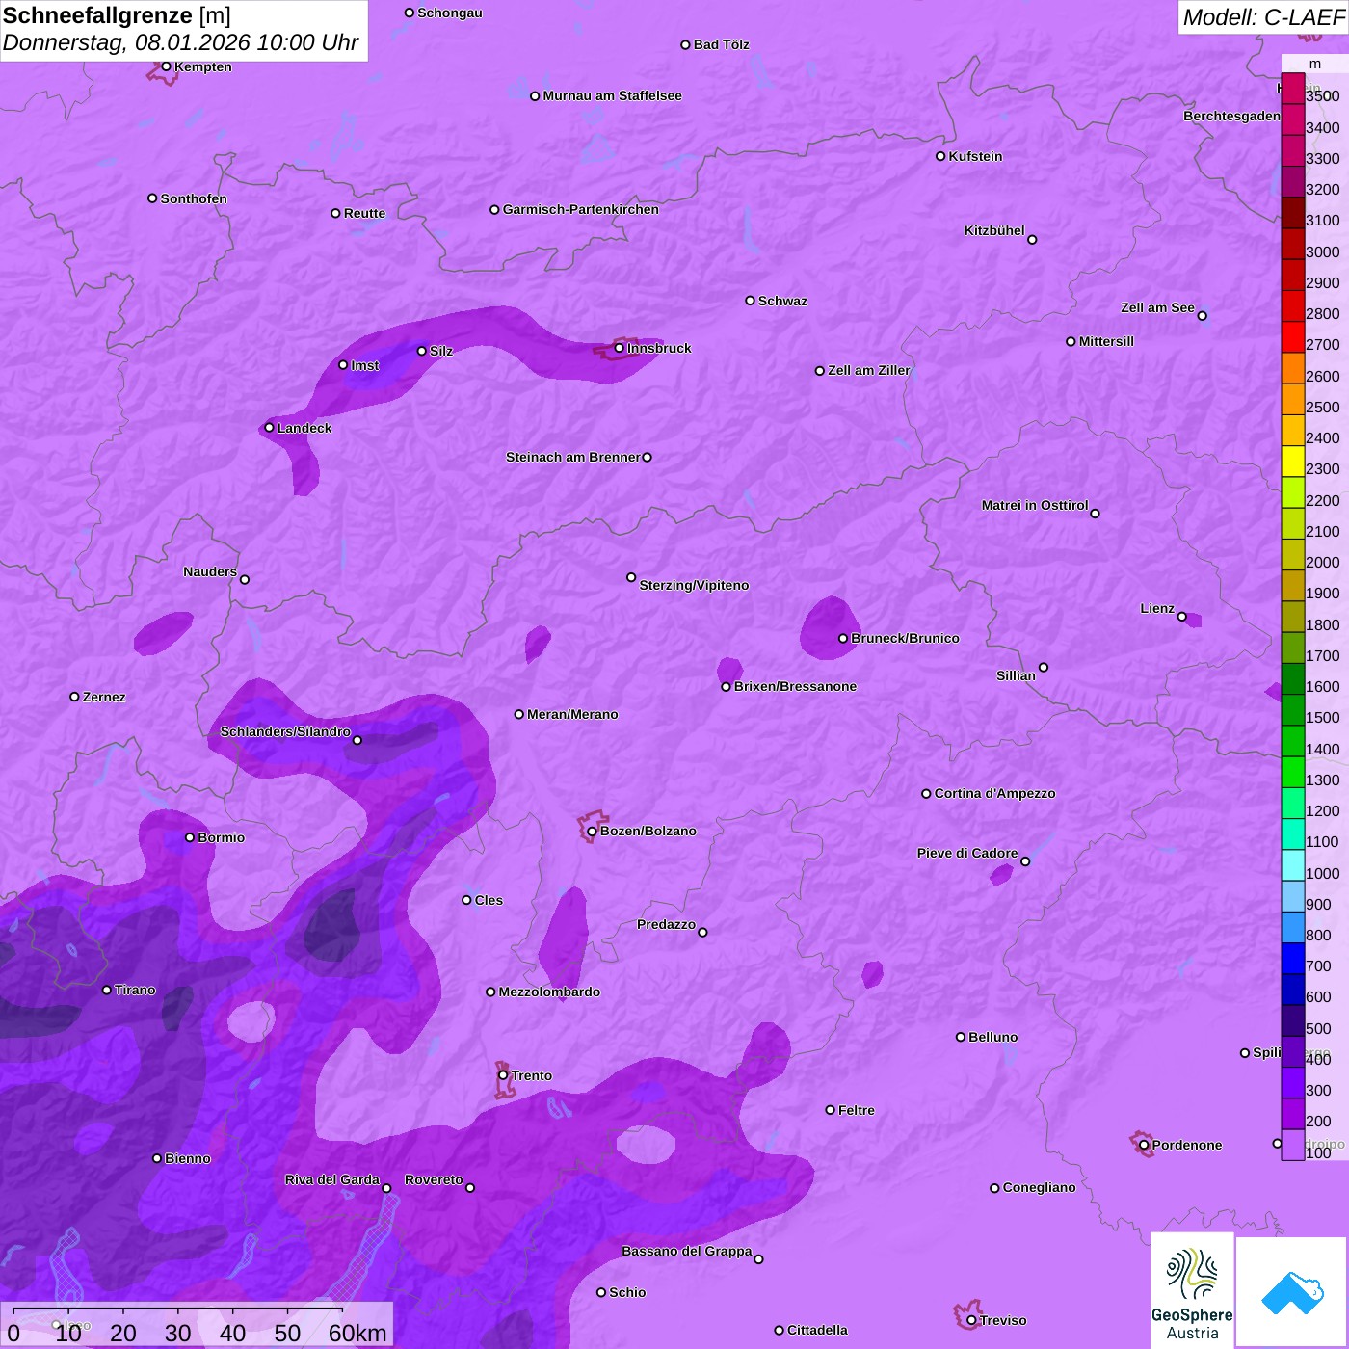Click the Schlanders/Silandro label
Viewport: 1349px width, 1349px height.
pyautogui.click(x=285, y=731)
